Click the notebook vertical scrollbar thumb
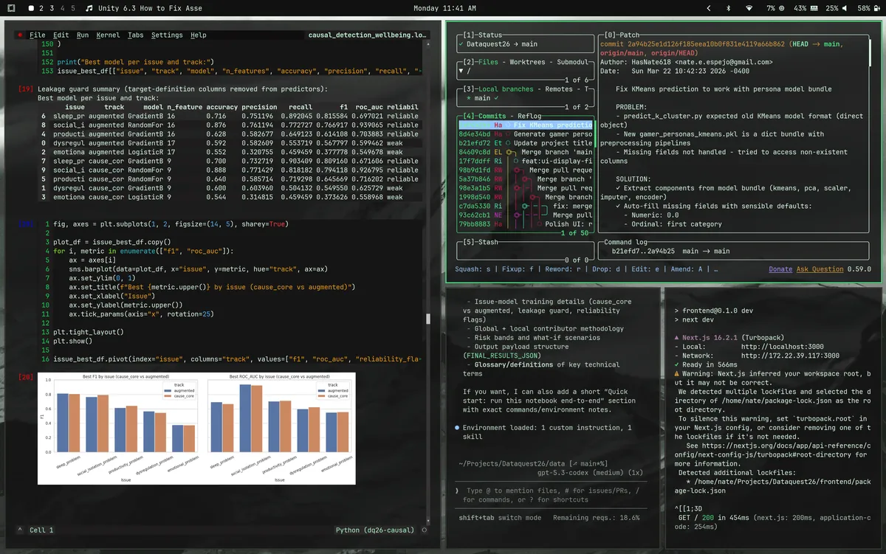The width and height of the screenshot is (886, 554). click(429, 319)
